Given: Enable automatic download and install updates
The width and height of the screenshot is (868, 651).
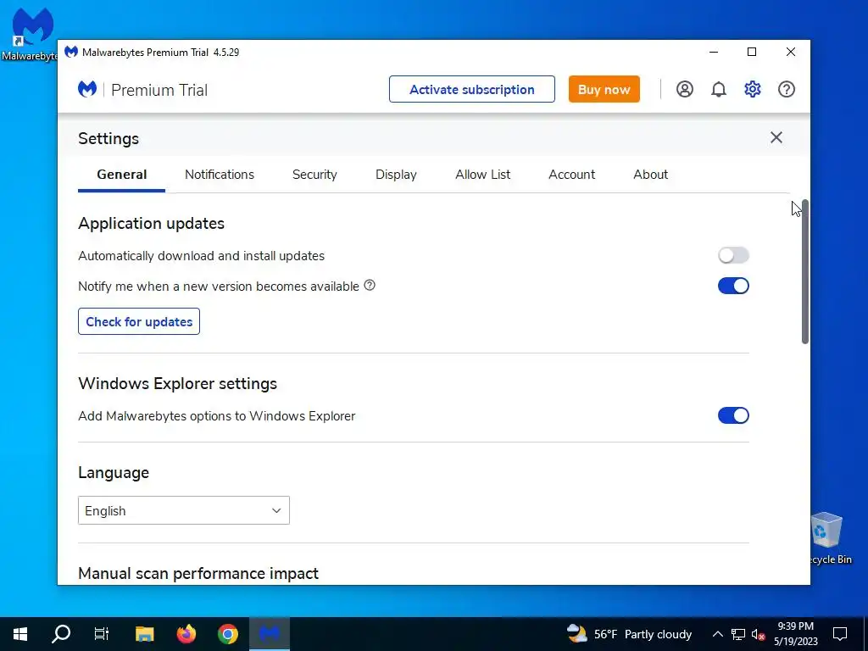Looking at the screenshot, I should click(x=733, y=255).
